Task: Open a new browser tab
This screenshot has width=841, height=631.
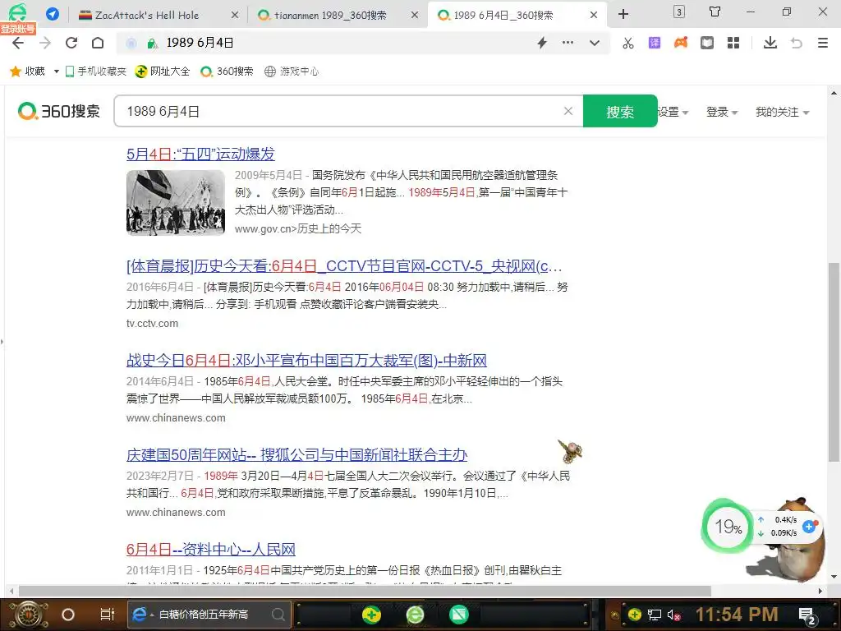Action: tap(623, 14)
